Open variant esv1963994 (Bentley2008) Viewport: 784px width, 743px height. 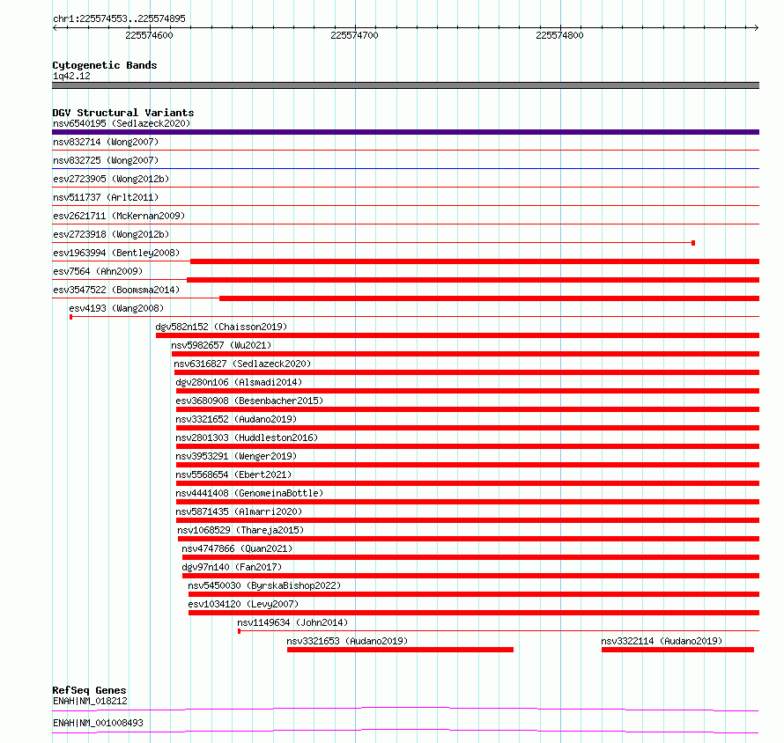[x=116, y=253]
